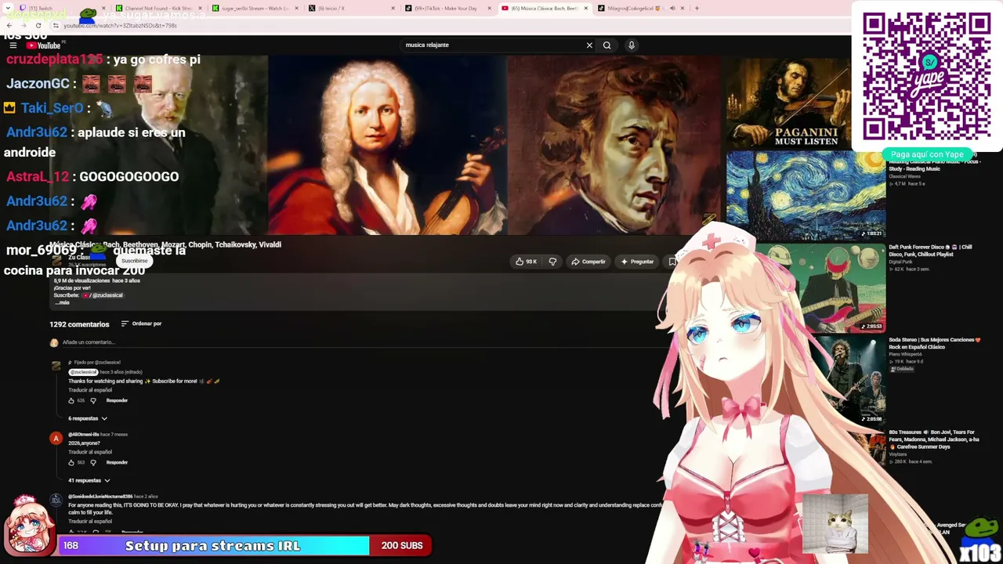Viewport: 1003px width, 564px height.
Task: Reload the page in the browser
Action: (38, 26)
